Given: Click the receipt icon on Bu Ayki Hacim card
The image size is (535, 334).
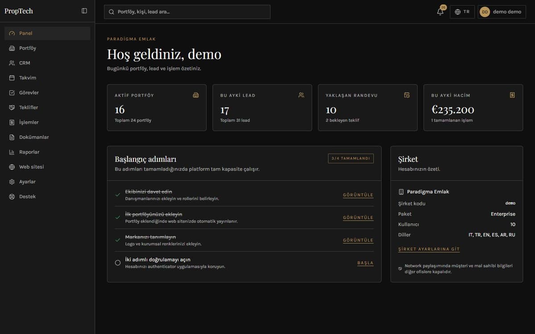Looking at the screenshot, I should click(x=512, y=95).
